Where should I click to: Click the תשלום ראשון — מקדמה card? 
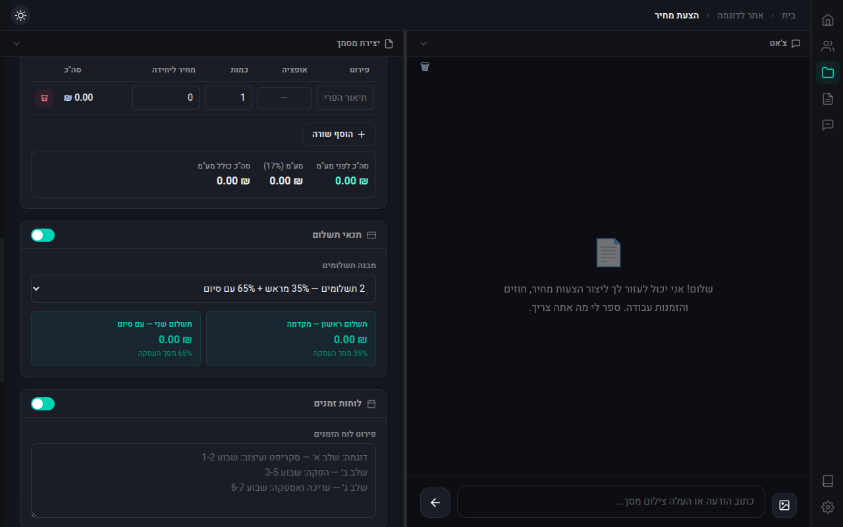[x=291, y=339]
